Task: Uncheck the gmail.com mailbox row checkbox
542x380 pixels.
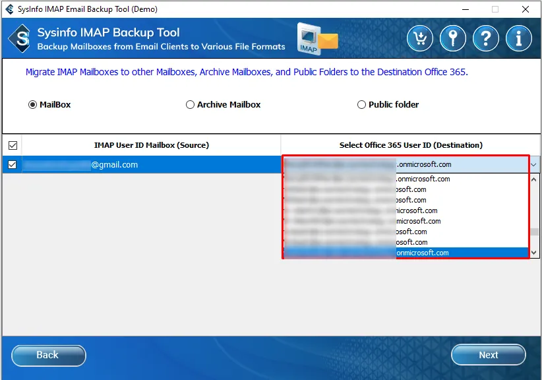Action: coord(13,164)
